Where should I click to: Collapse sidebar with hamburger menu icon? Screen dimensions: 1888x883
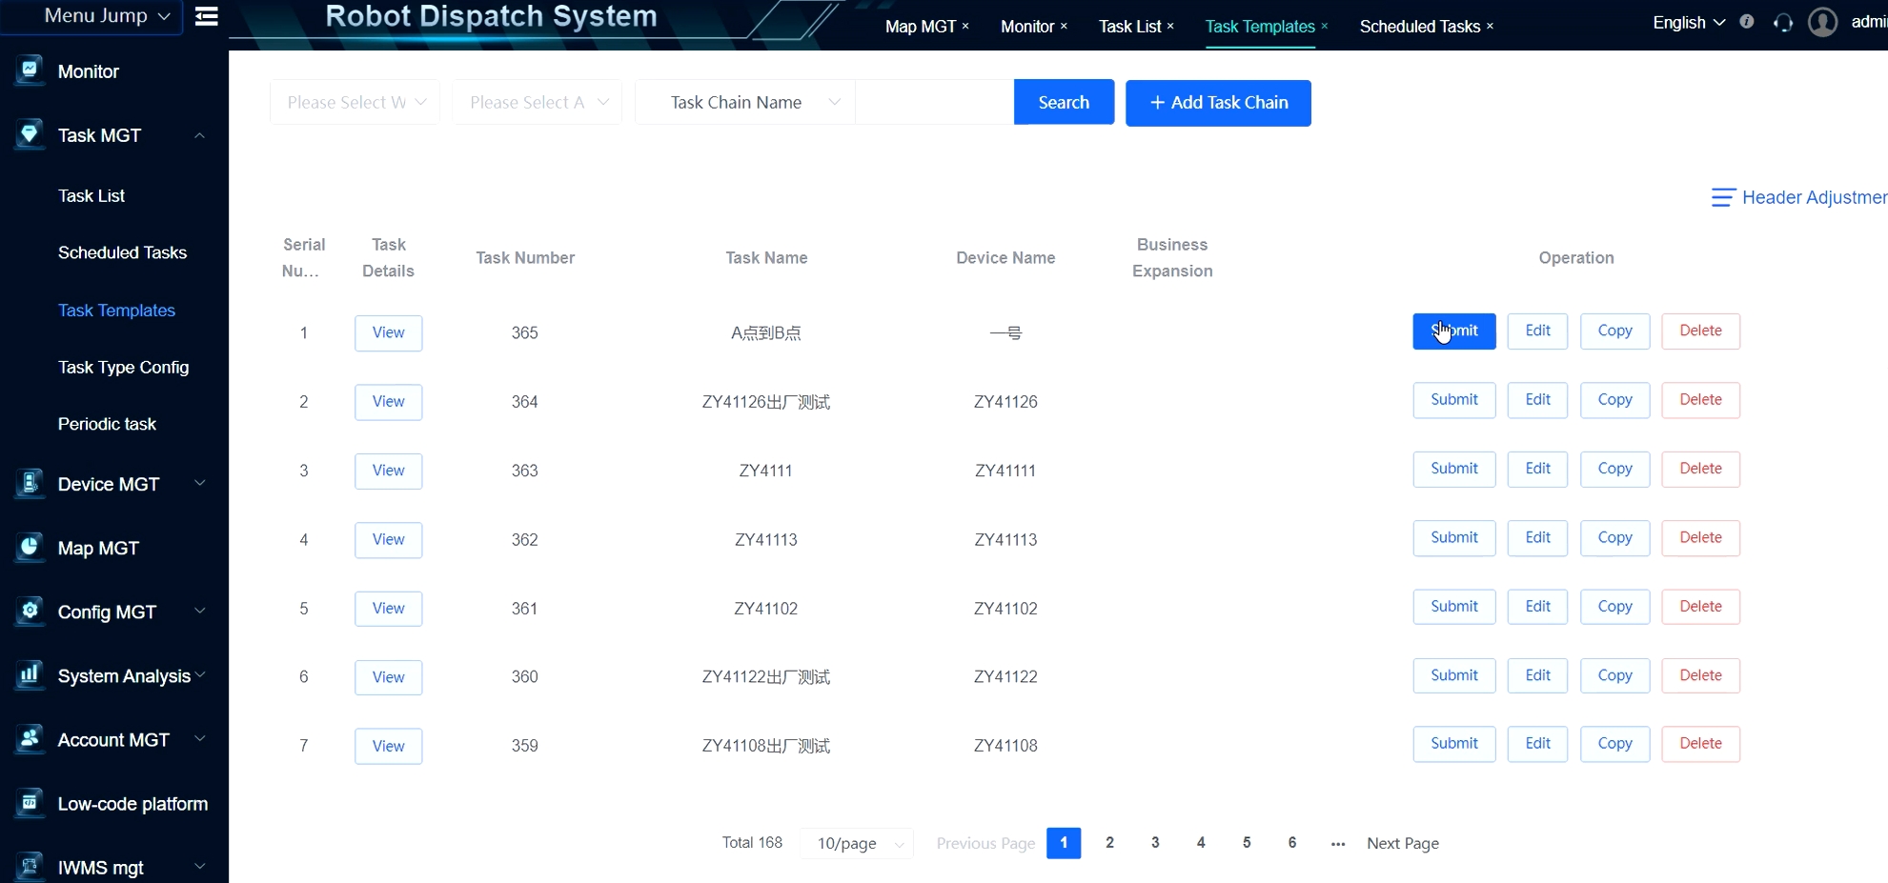(x=206, y=16)
